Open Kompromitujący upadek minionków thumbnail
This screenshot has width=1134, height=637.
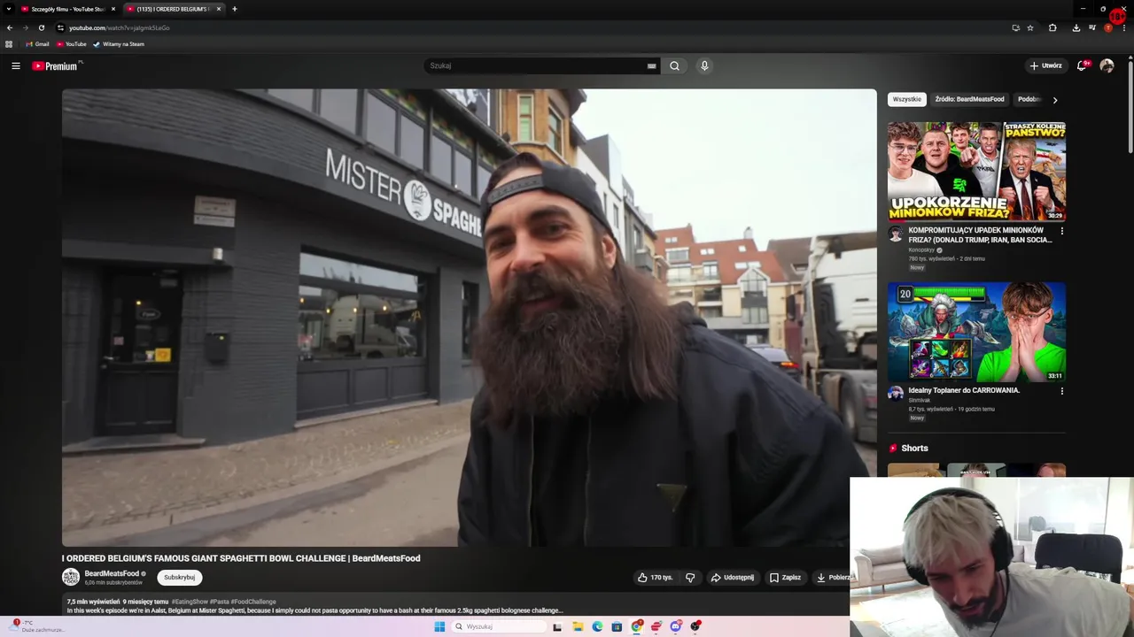pyautogui.click(x=976, y=172)
